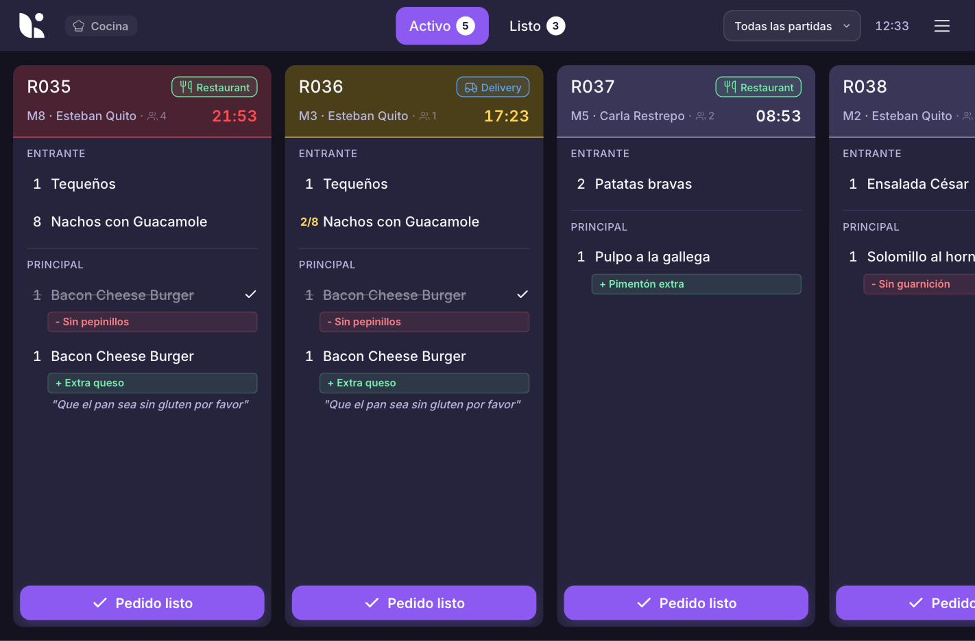
Task: Select the completed Bacon Cheese Burger in R035
Action: point(142,295)
